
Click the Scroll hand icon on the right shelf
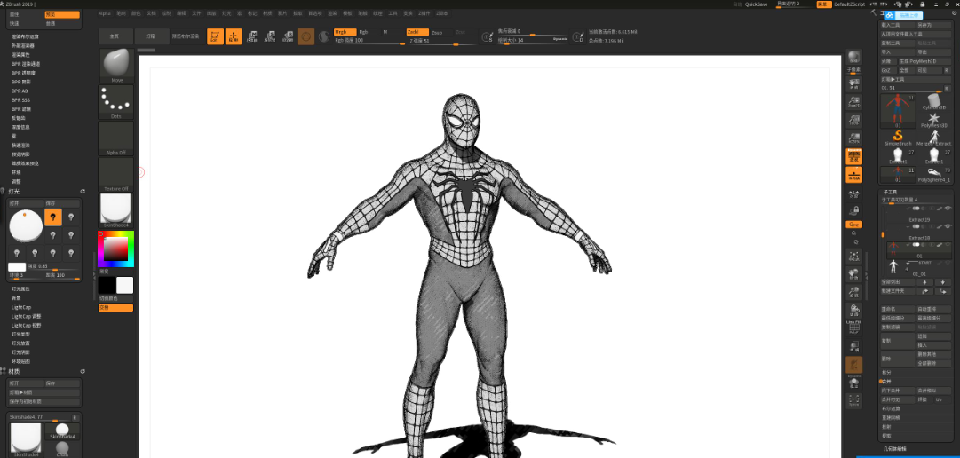pyautogui.click(x=854, y=84)
